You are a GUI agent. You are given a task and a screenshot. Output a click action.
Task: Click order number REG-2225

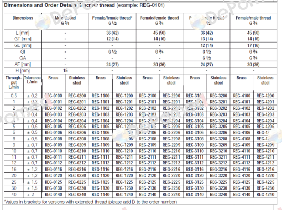[171, 182]
